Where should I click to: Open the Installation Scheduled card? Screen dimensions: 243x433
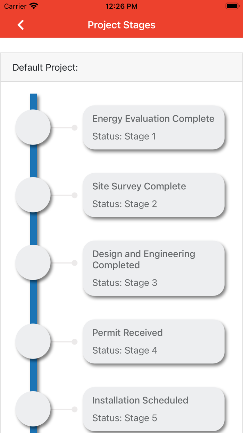coord(153,409)
